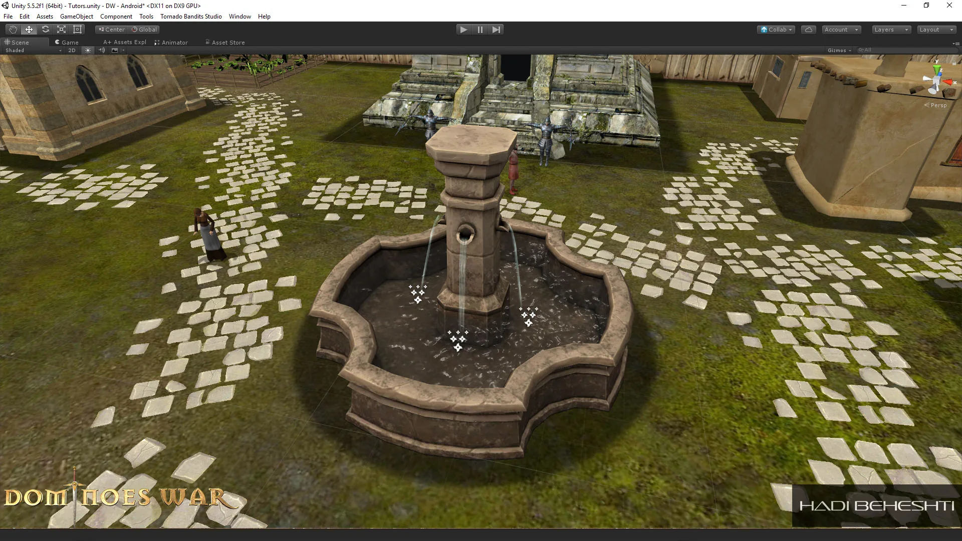Viewport: 962px width, 541px height.
Task: Open the Tools menu
Action: 146,17
